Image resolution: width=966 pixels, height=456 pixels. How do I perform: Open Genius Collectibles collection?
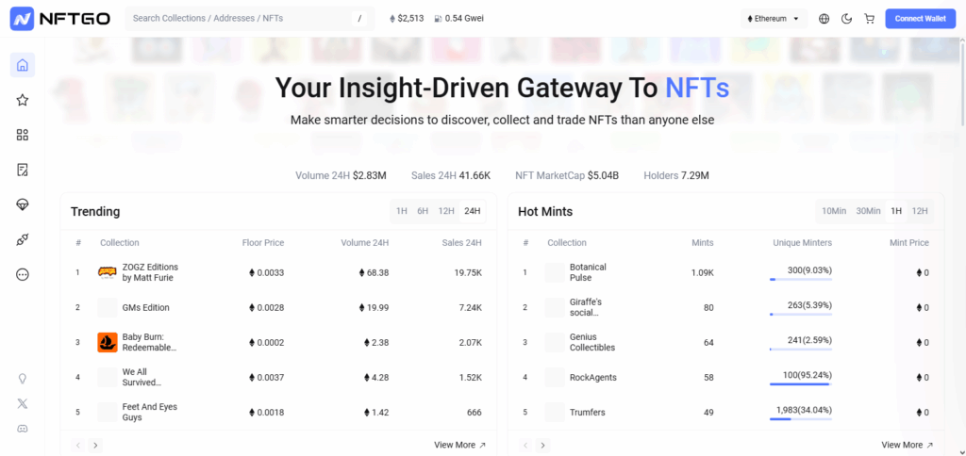pos(592,342)
